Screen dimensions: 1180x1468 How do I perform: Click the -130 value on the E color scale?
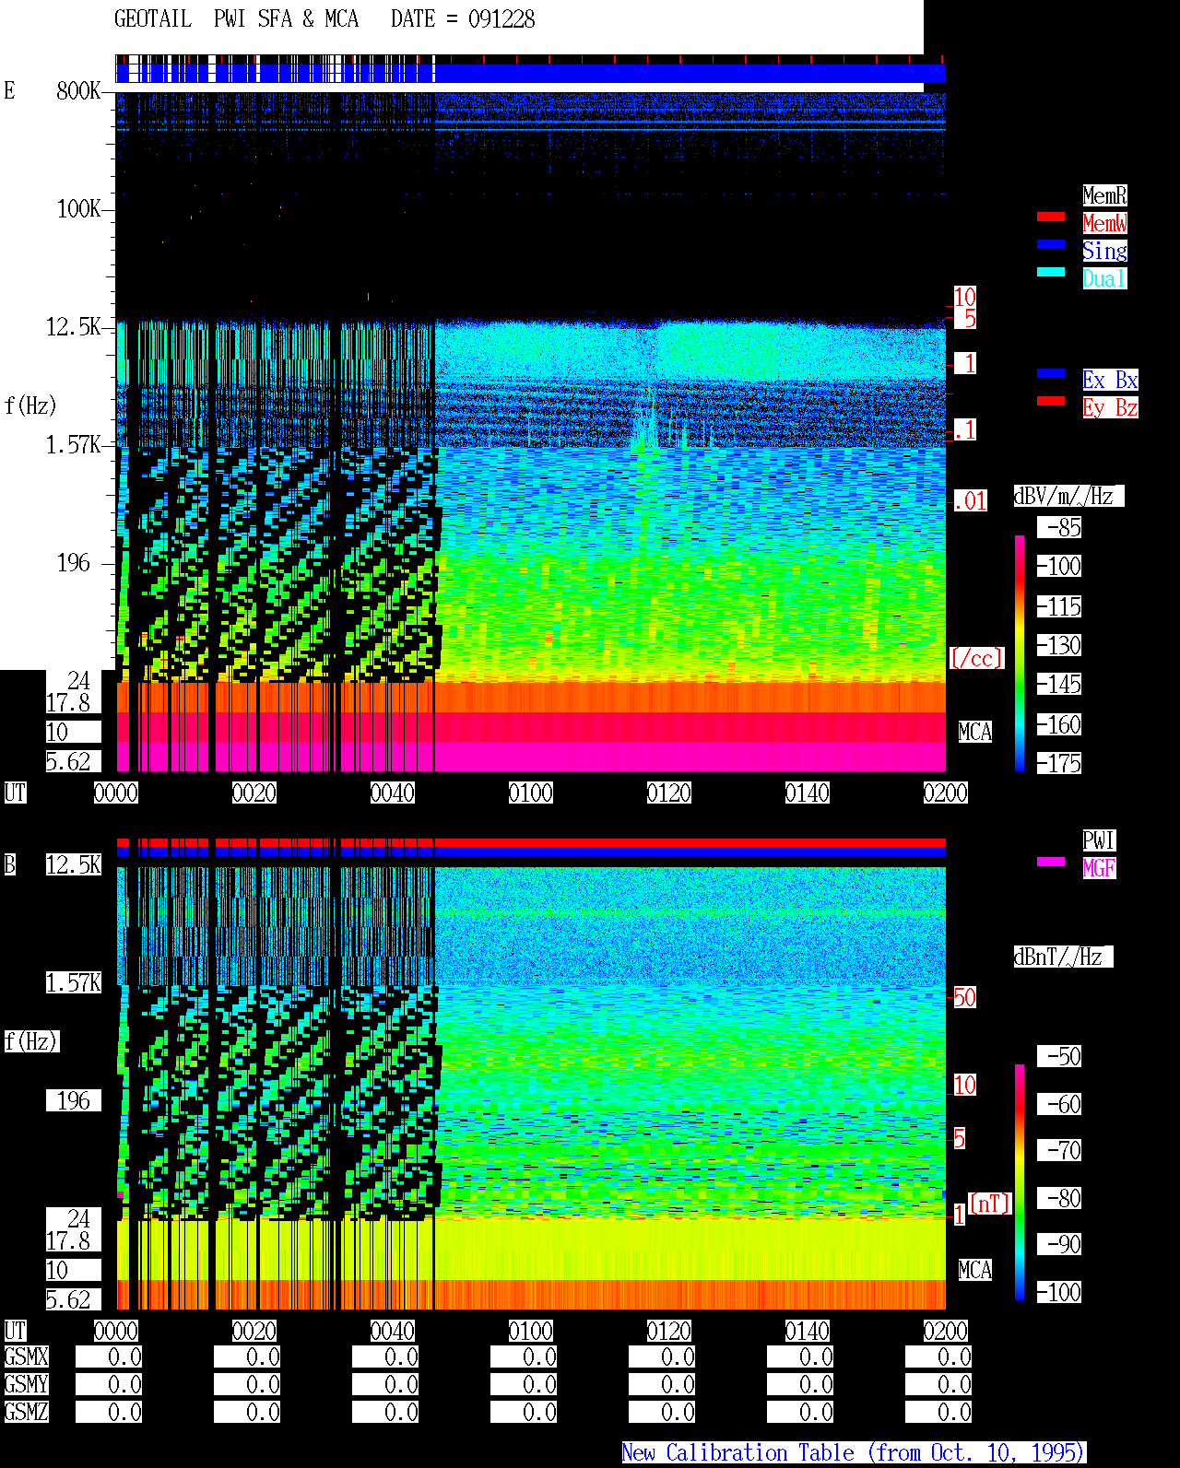(x=1060, y=645)
